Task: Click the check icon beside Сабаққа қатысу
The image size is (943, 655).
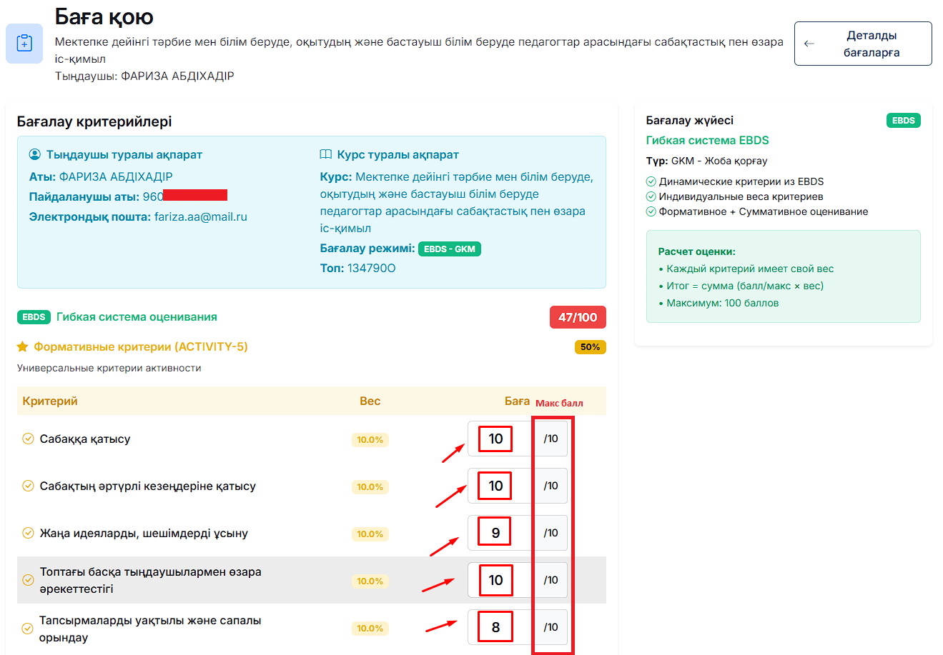Action: point(28,439)
